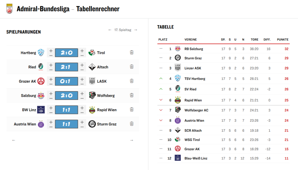Delete the Hartberg vs Tirol result

[x=131, y=53]
